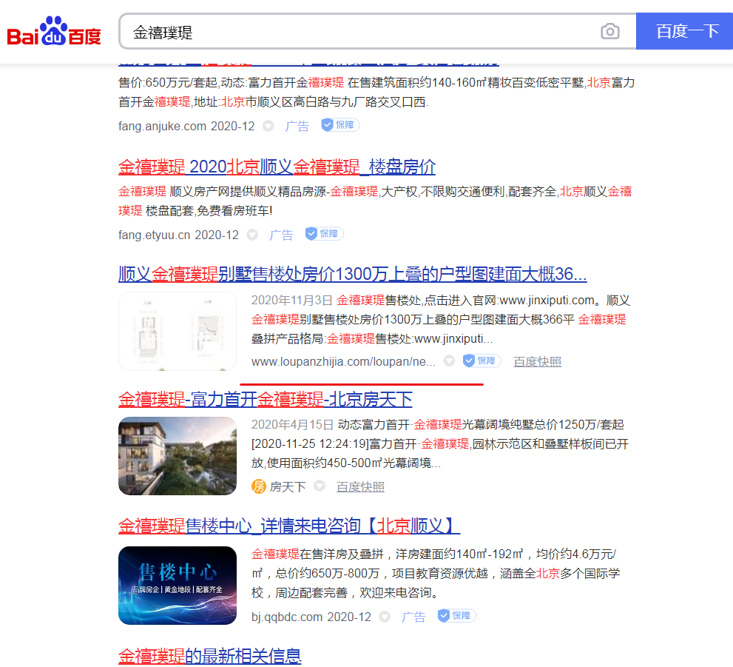Open 金禧璞瑅 2020北京顺义金禧璞瑅_楼盘房价 result
This screenshot has height=667, width=733.
point(277,167)
